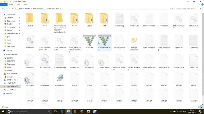
Task: Switch to large icons view button
Action: tap(202, 107)
